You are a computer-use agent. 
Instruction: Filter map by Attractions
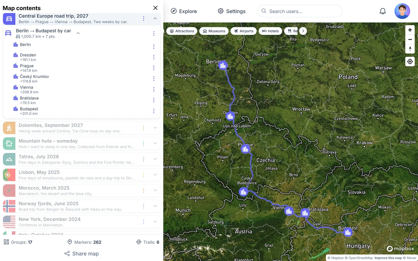(x=182, y=31)
